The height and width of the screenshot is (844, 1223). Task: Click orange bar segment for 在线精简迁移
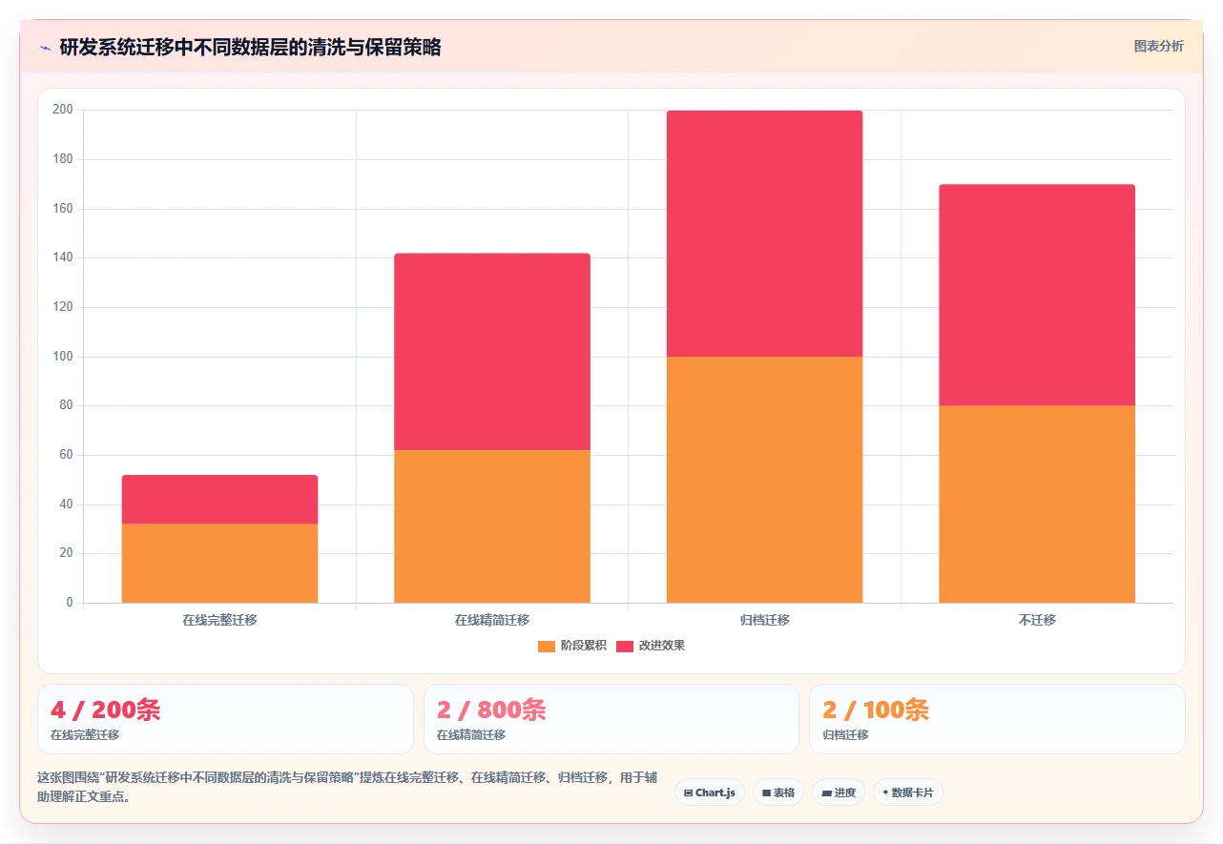click(x=492, y=526)
